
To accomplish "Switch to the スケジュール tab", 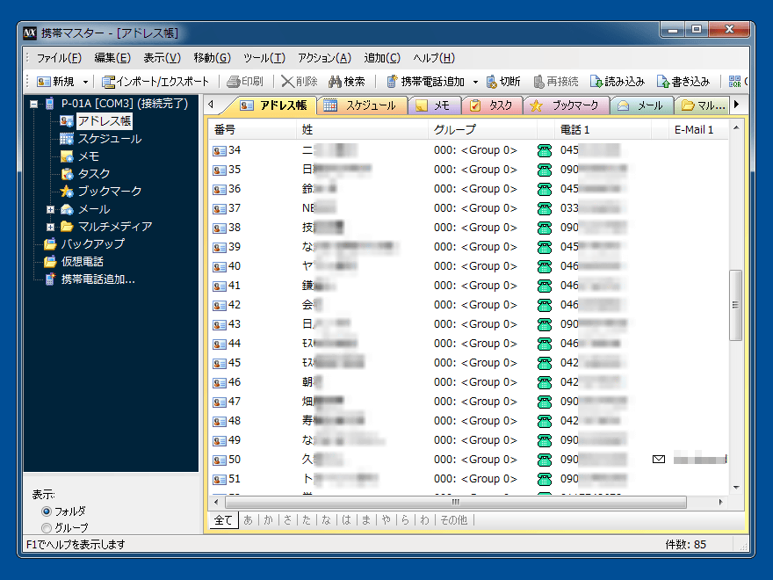I will [362, 105].
